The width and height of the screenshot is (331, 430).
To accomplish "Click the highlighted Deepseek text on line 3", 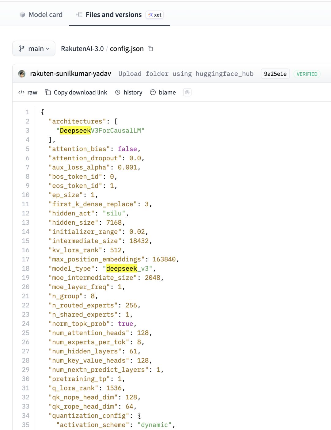I will click(75, 131).
